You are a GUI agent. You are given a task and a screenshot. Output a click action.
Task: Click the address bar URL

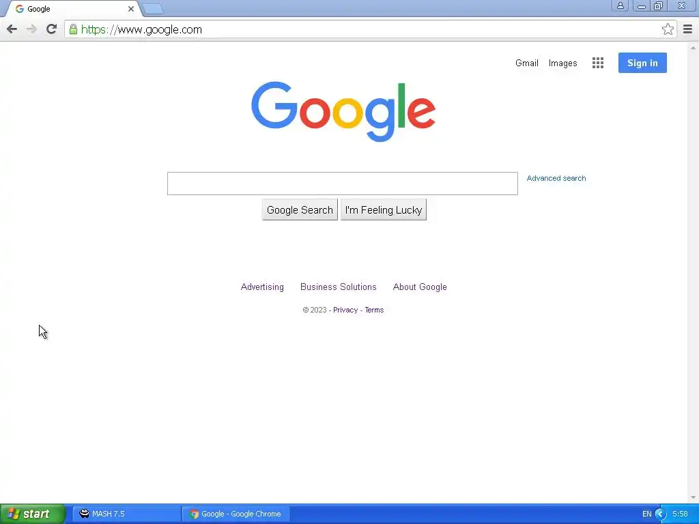(x=141, y=29)
